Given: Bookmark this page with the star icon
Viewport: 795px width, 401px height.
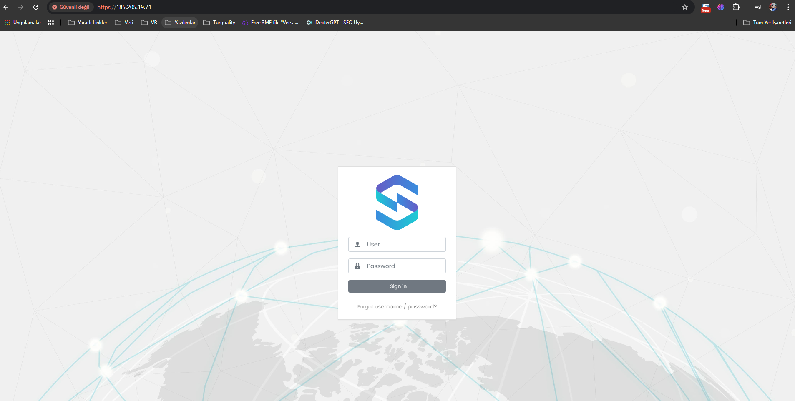Looking at the screenshot, I should (684, 7).
